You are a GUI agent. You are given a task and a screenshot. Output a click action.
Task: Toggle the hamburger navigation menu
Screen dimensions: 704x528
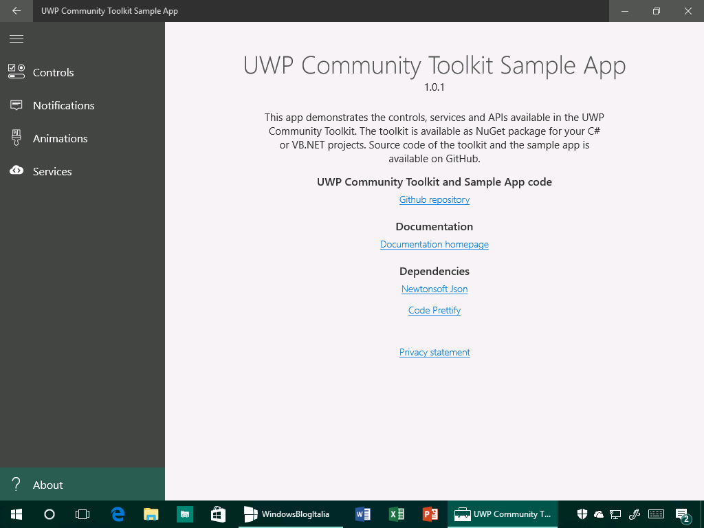tap(16, 39)
